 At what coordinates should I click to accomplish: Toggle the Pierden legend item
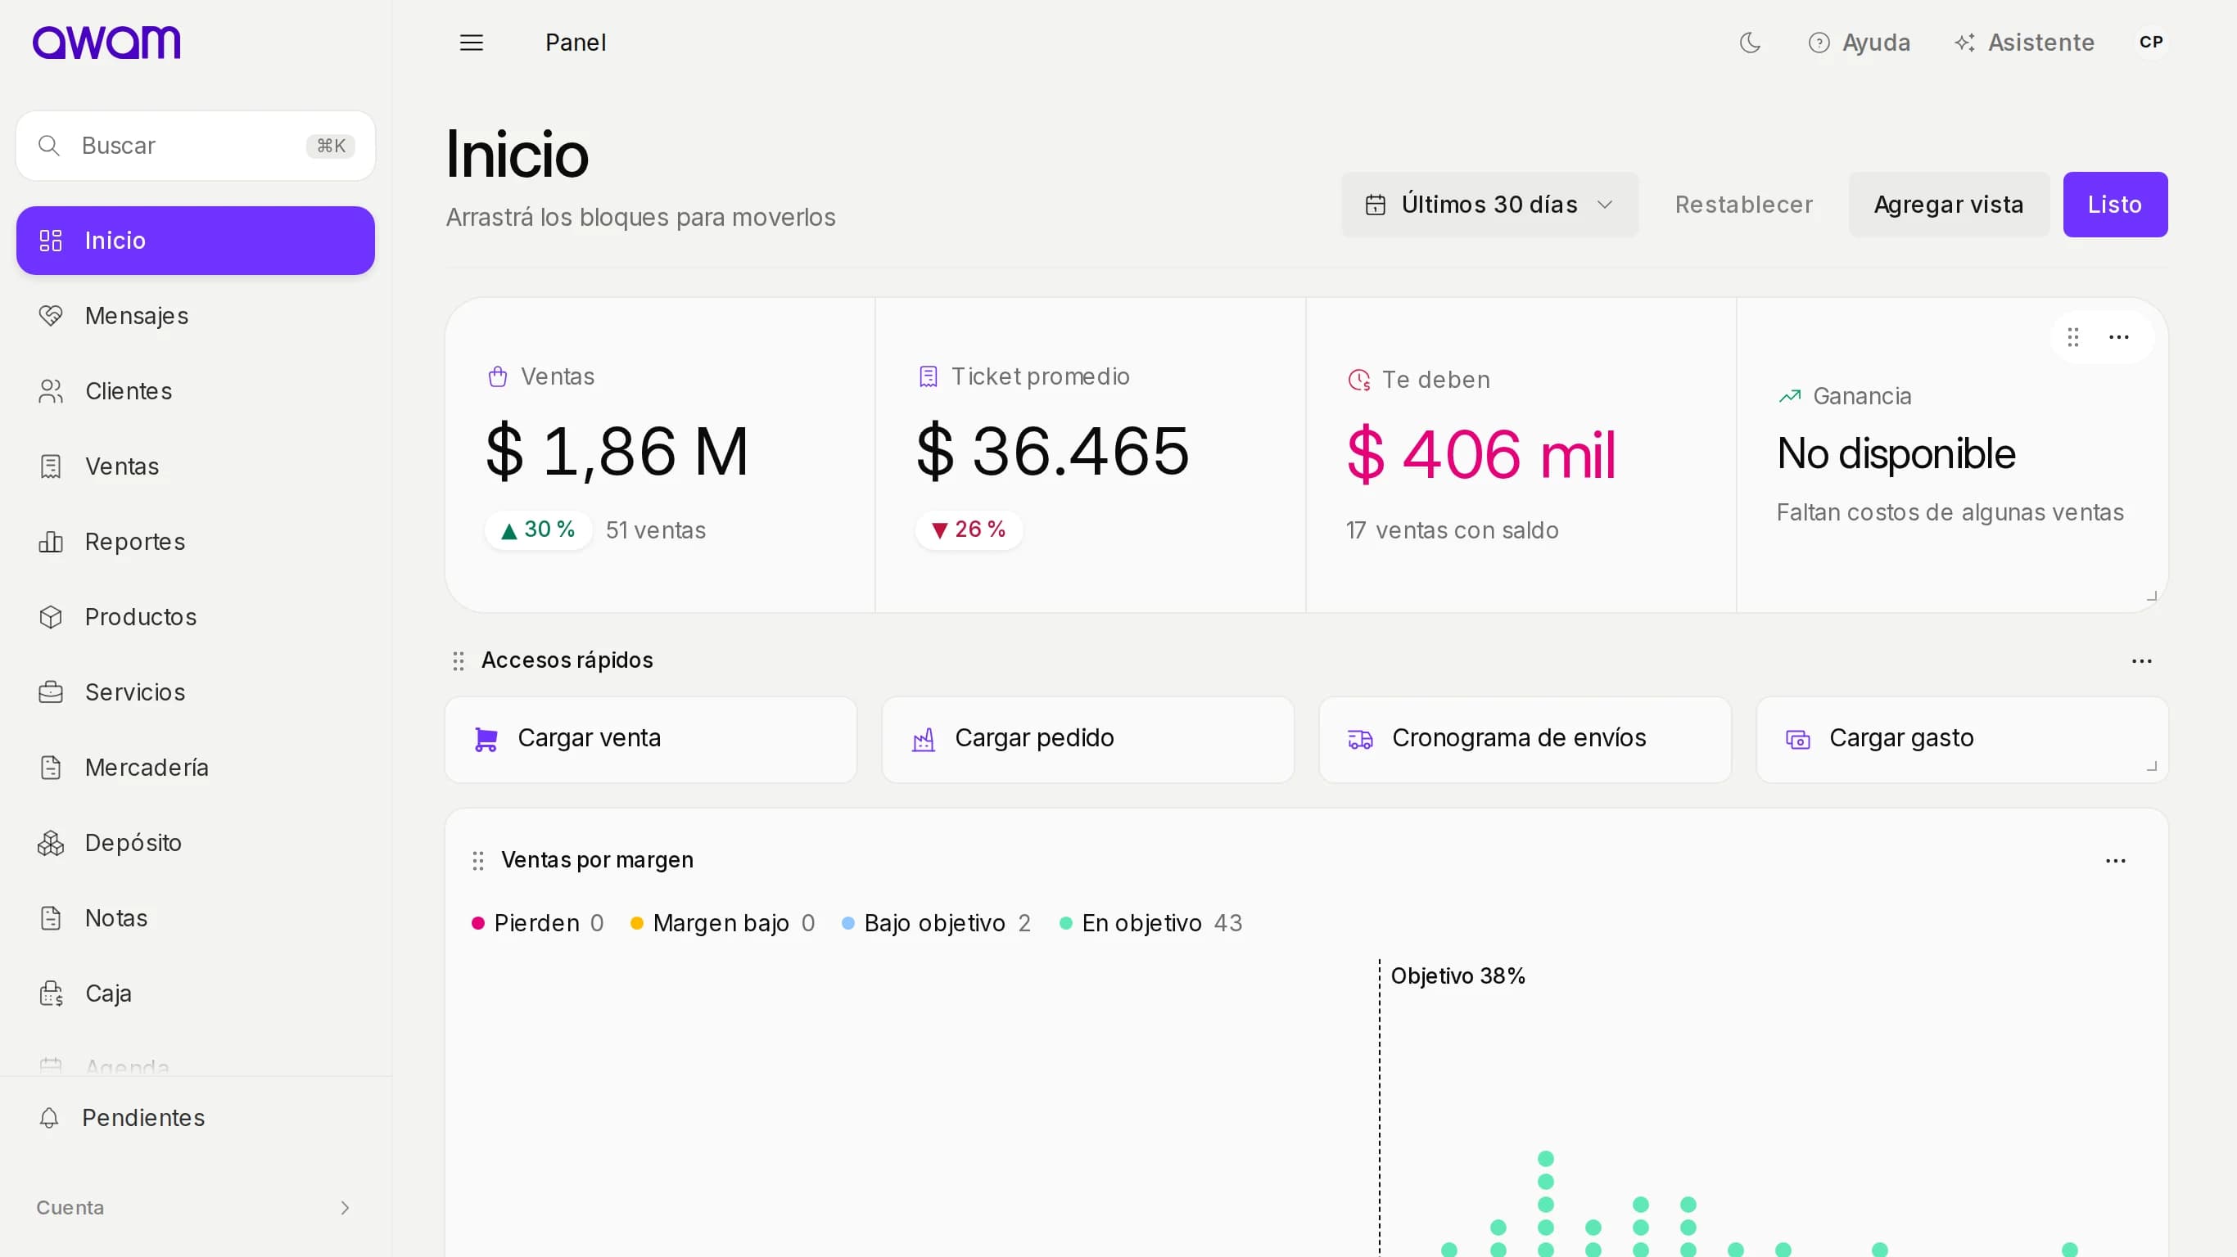[x=537, y=924]
